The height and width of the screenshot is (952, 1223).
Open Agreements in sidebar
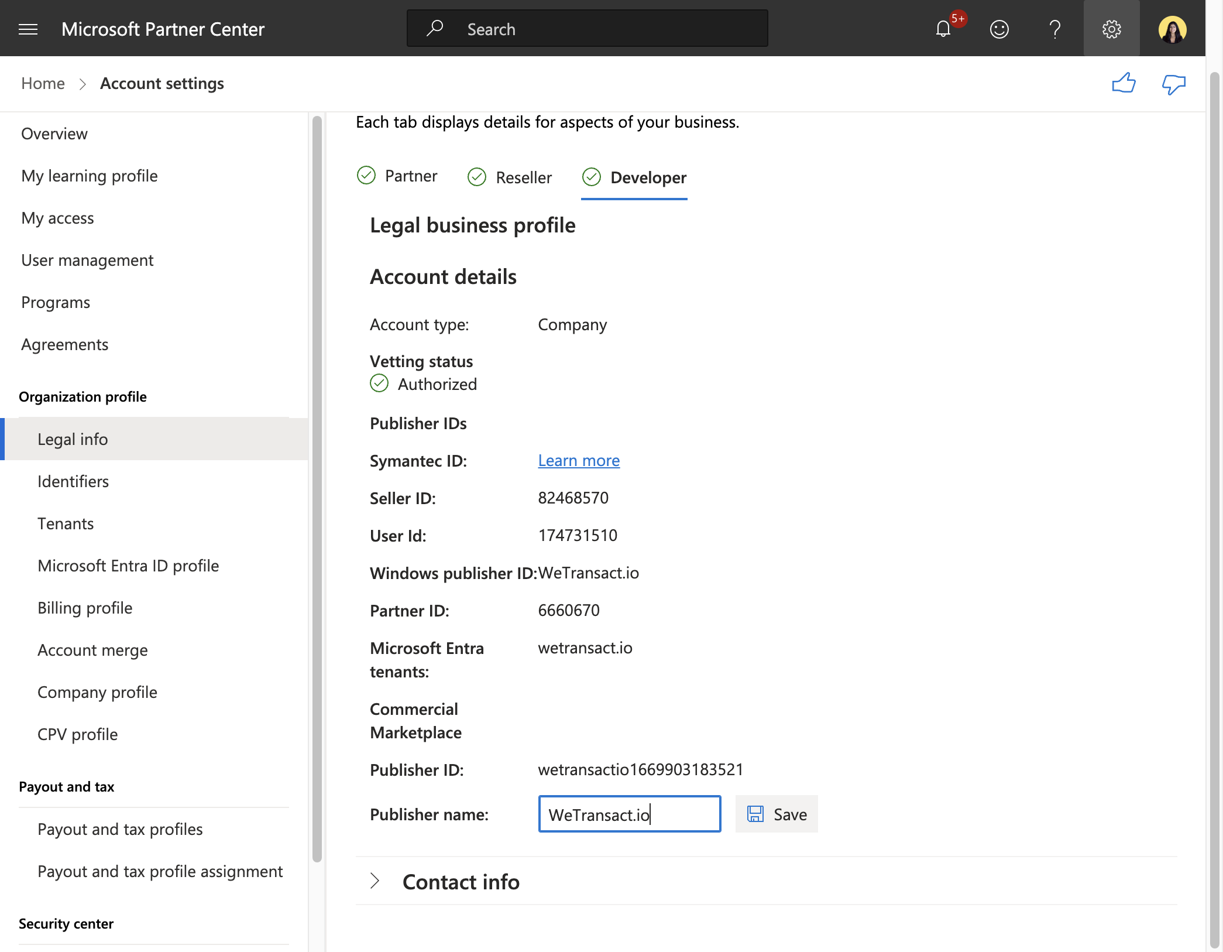64,344
